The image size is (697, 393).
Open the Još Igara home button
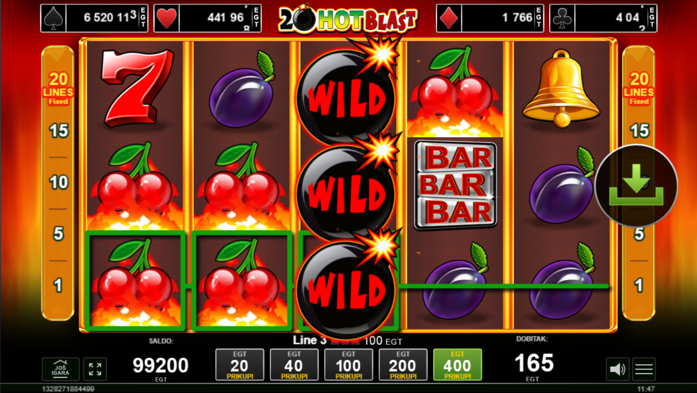coord(60,369)
